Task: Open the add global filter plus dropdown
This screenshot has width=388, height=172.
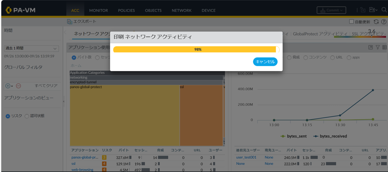Action: click(9, 86)
